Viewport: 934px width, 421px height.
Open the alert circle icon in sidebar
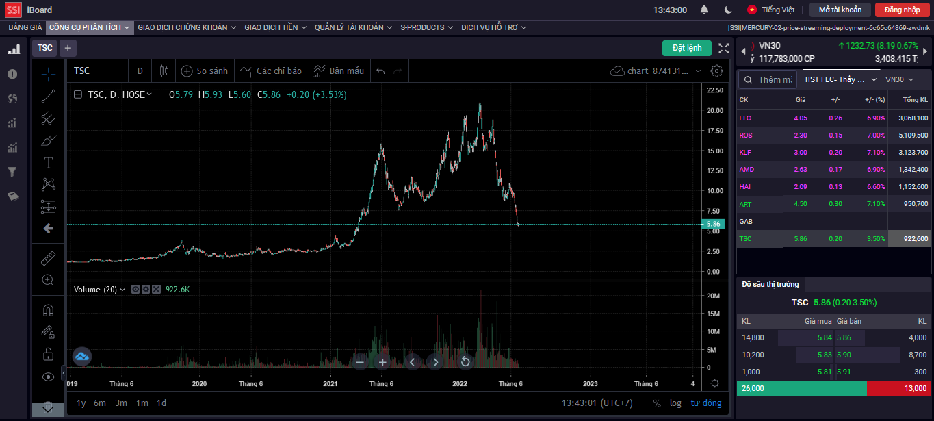pyautogui.click(x=12, y=74)
